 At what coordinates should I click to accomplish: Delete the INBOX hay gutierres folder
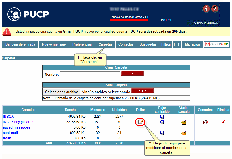[223, 122]
